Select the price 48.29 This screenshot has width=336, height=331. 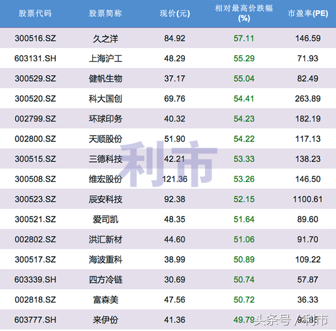(x=175, y=58)
